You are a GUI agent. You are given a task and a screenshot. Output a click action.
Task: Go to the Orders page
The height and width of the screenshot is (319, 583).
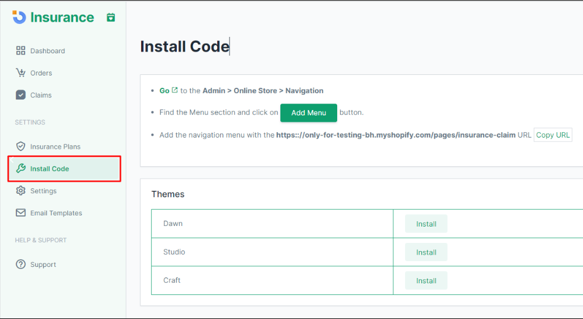tap(41, 73)
